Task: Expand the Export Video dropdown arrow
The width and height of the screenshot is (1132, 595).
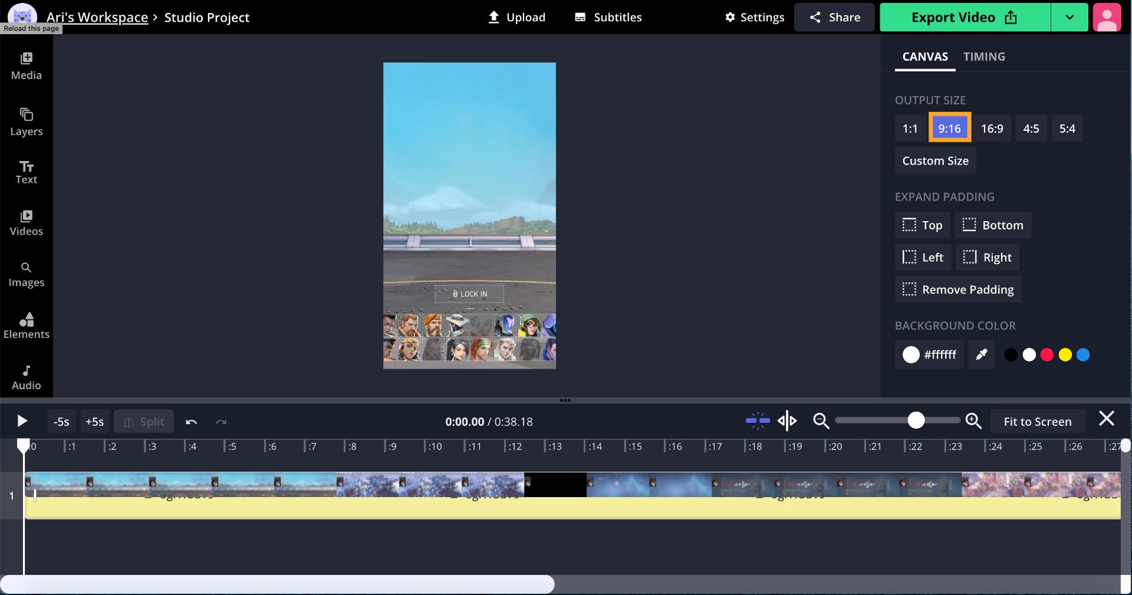Action: click(x=1069, y=17)
